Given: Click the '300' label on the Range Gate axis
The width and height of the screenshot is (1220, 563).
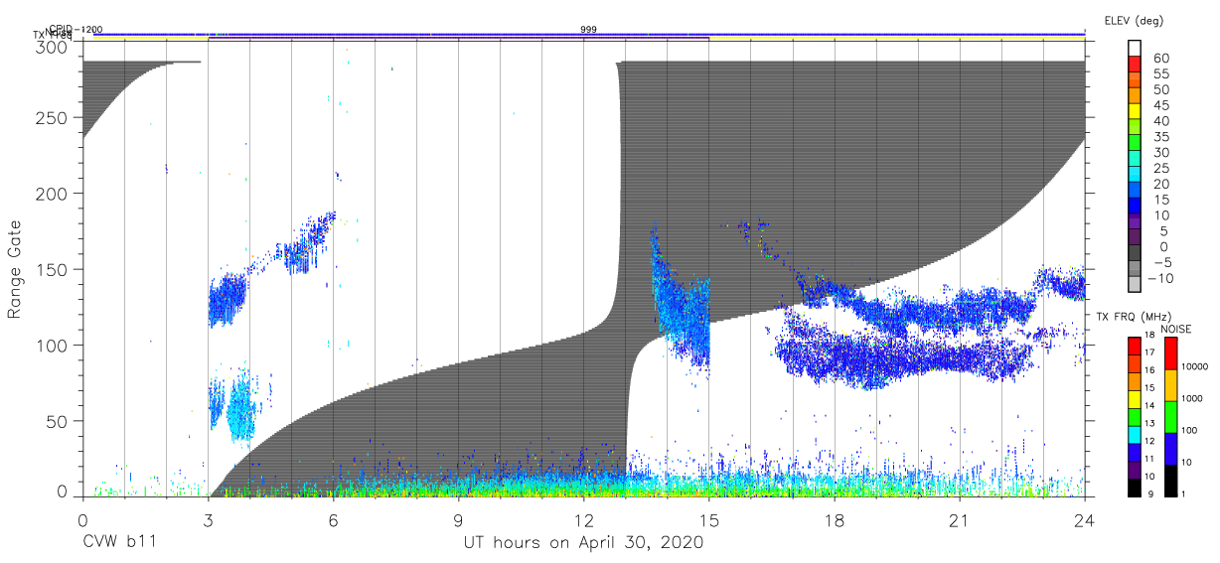Looking at the screenshot, I should point(52,47).
